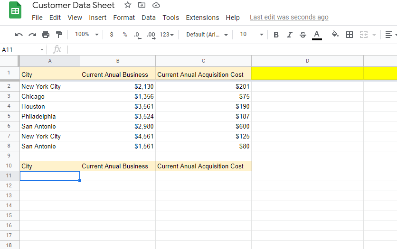
Task: Toggle bold formatting
Action: tap(276, 35)
